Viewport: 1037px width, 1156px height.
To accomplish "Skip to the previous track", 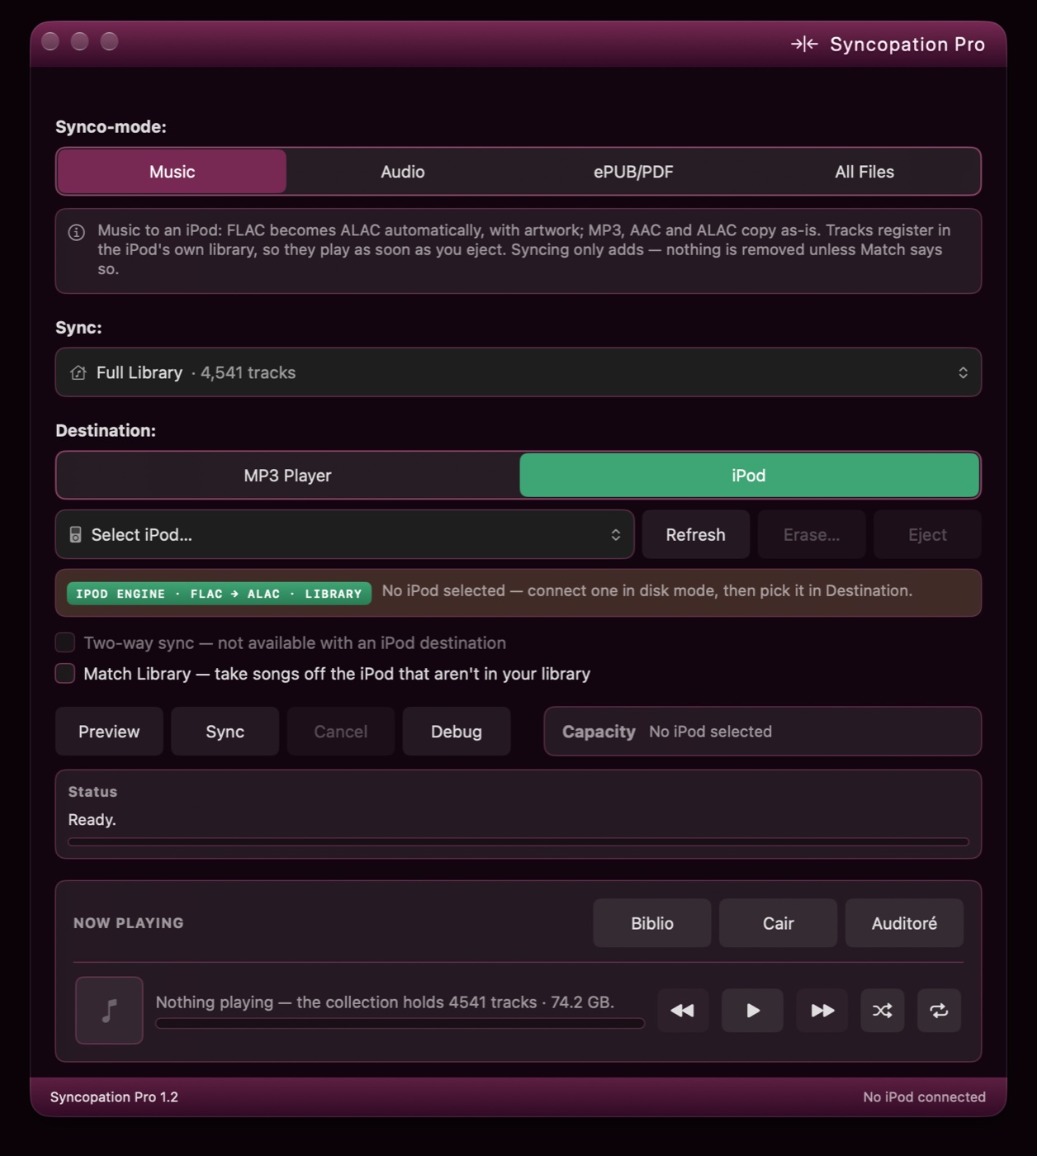I will (683, 1011).
